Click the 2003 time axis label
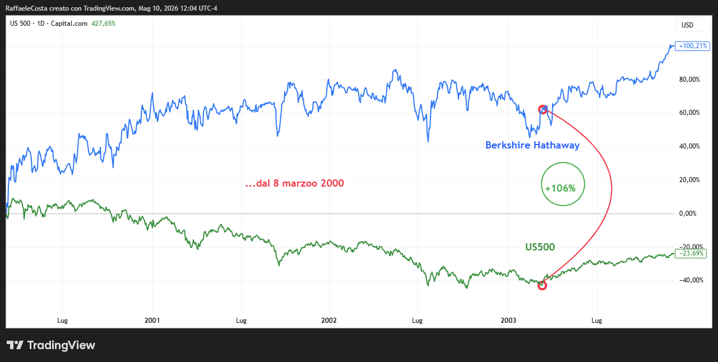This screenshot has height=362, width=718. click(508, 321)
